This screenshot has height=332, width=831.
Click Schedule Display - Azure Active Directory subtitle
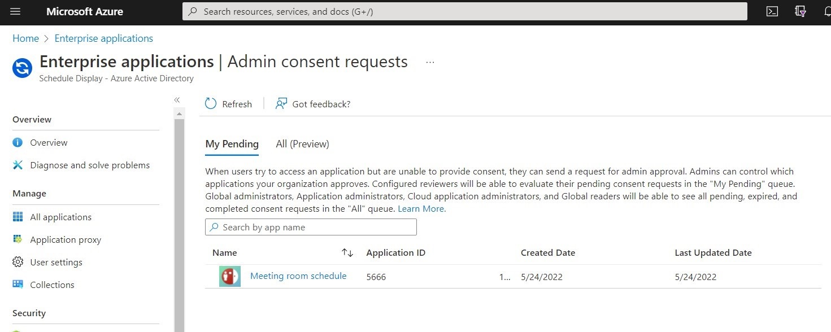click(116, 78)
